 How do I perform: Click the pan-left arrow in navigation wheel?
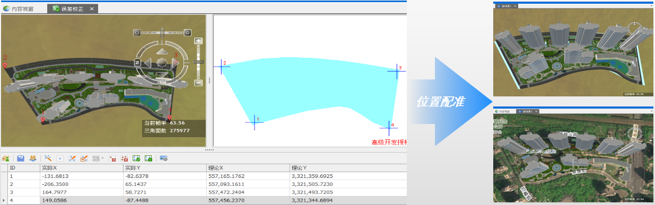point(148,63)
